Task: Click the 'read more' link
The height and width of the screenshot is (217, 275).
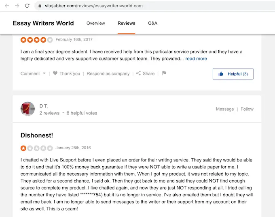Action: click(x=196, y=58)
